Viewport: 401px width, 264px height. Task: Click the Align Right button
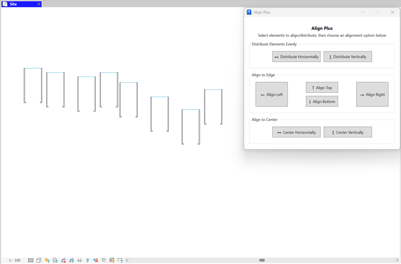(372, 94)
